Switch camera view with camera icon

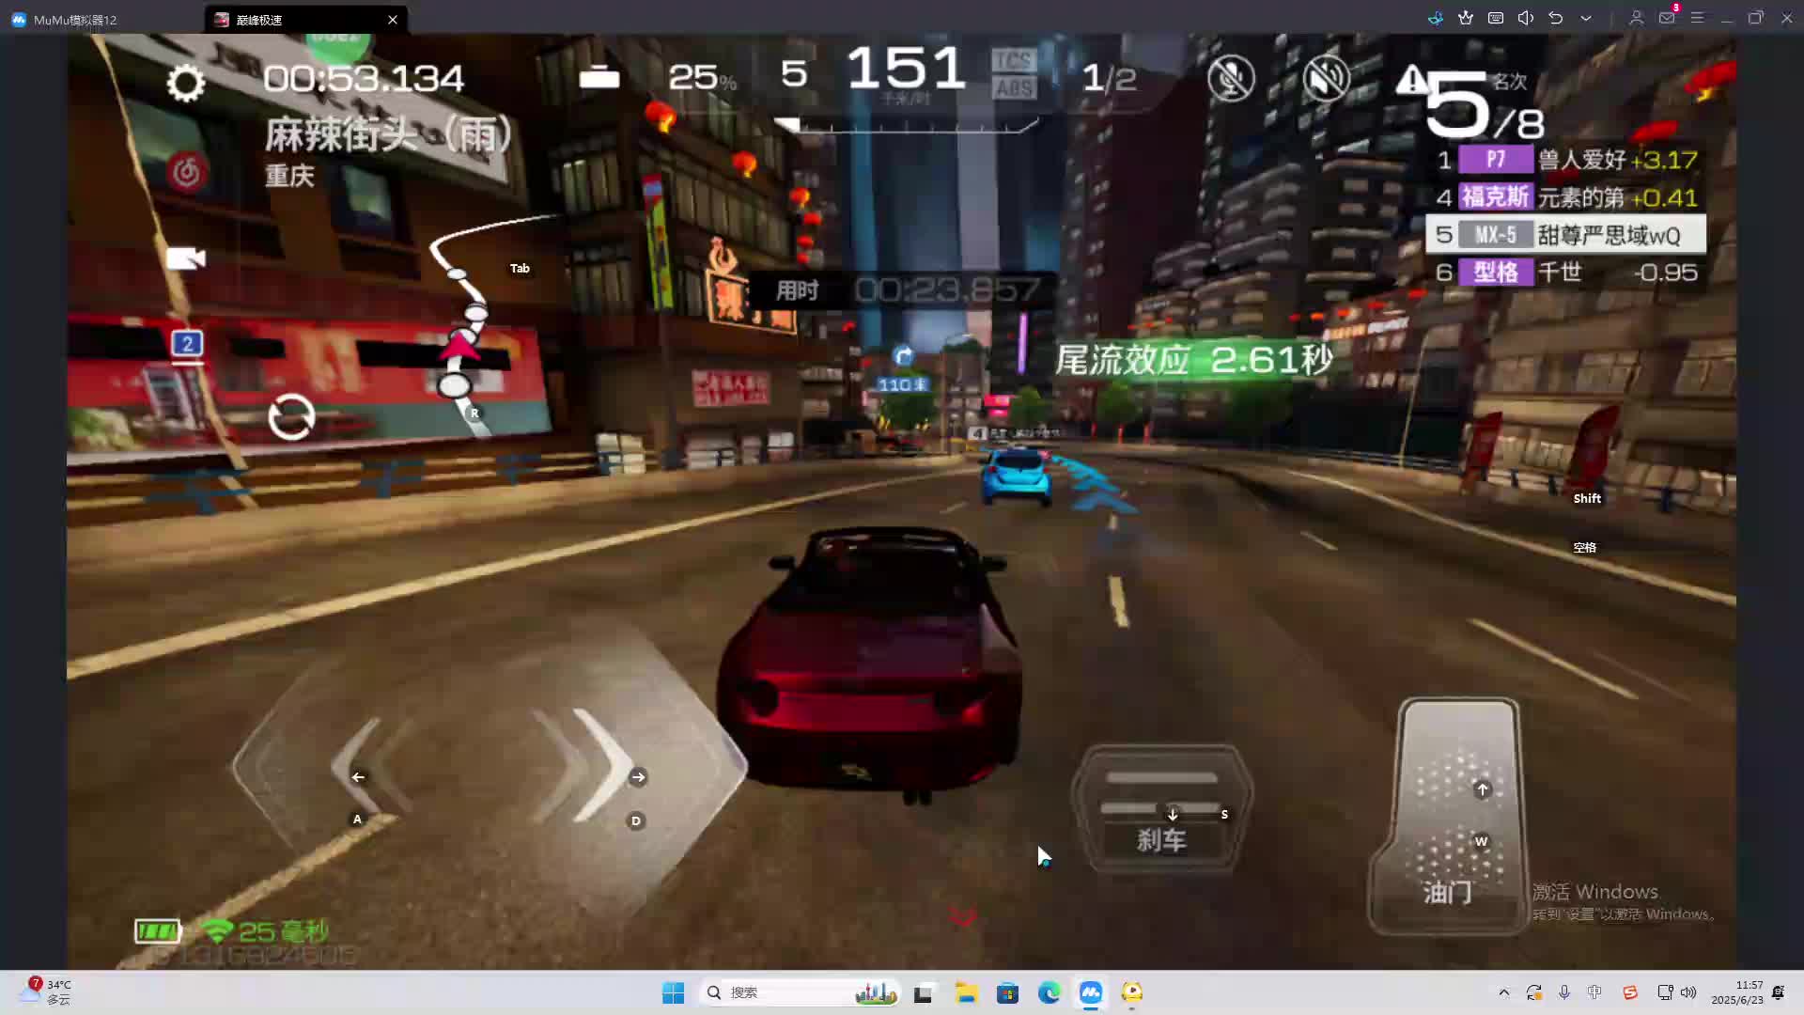tap(185, 258)
